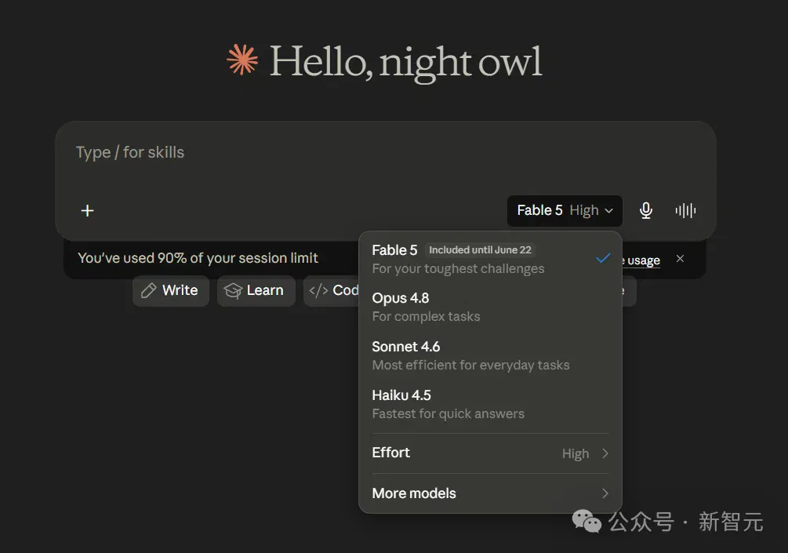Open the More models submenu
The height and width of the screenshot is (553, 788).
pos(491,493)
